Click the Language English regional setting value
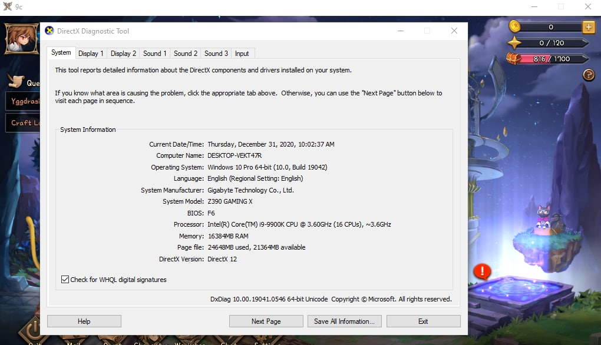601x345 pixels. pos(255,178)
